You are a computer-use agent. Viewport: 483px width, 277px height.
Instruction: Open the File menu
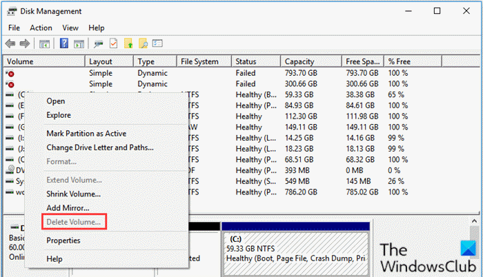[14, 28]
